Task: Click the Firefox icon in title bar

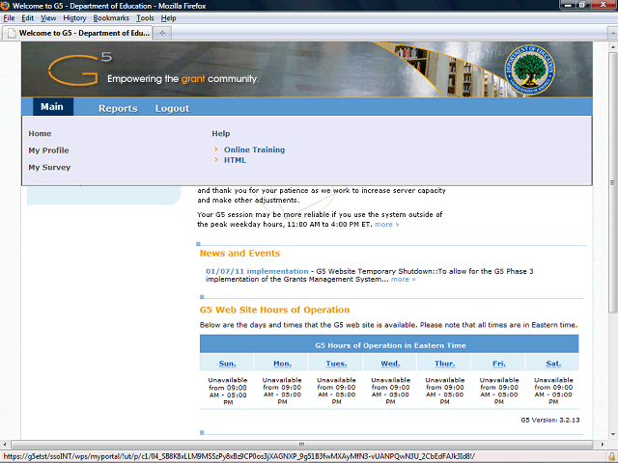Action: (6, 6)
